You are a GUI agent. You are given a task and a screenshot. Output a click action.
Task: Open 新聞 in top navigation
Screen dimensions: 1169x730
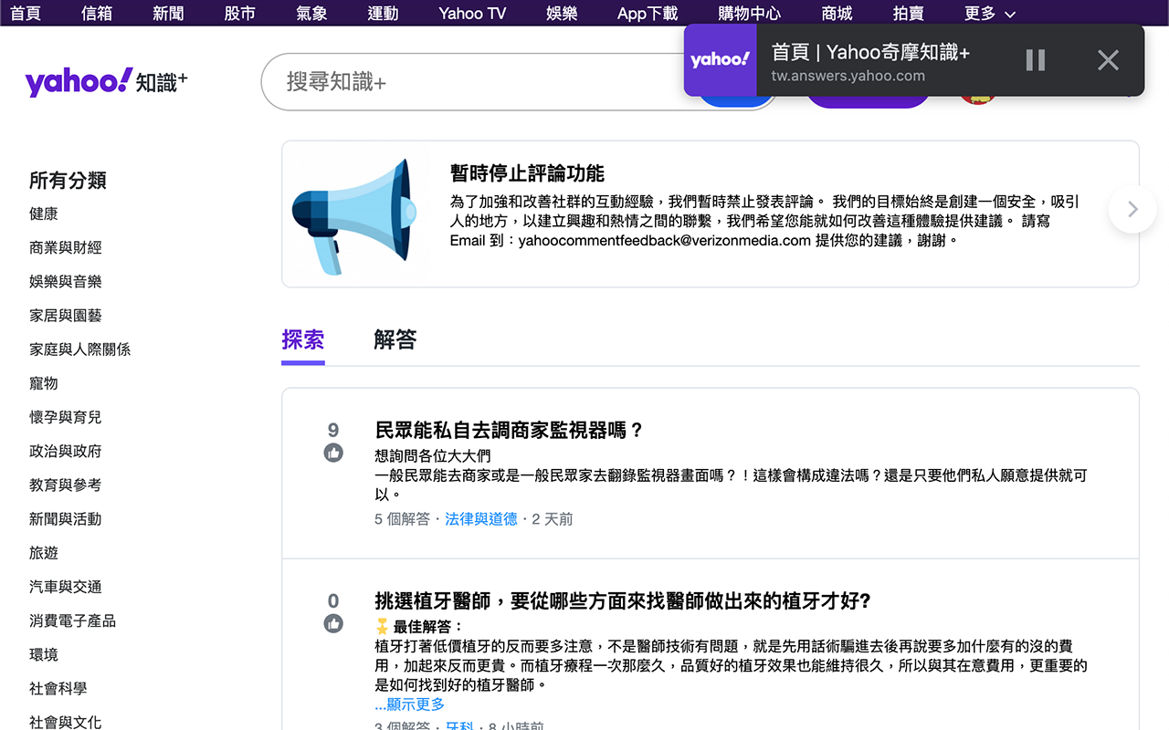pos(168,13)
